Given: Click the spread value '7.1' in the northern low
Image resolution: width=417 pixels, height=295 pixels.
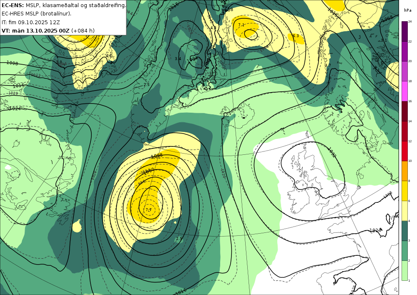Looking at the screenshot, I should (x=241, y=25).
